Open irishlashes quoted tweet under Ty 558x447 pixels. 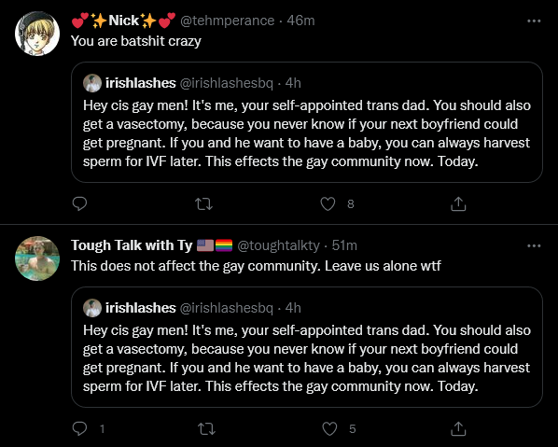tap(307, 347)
